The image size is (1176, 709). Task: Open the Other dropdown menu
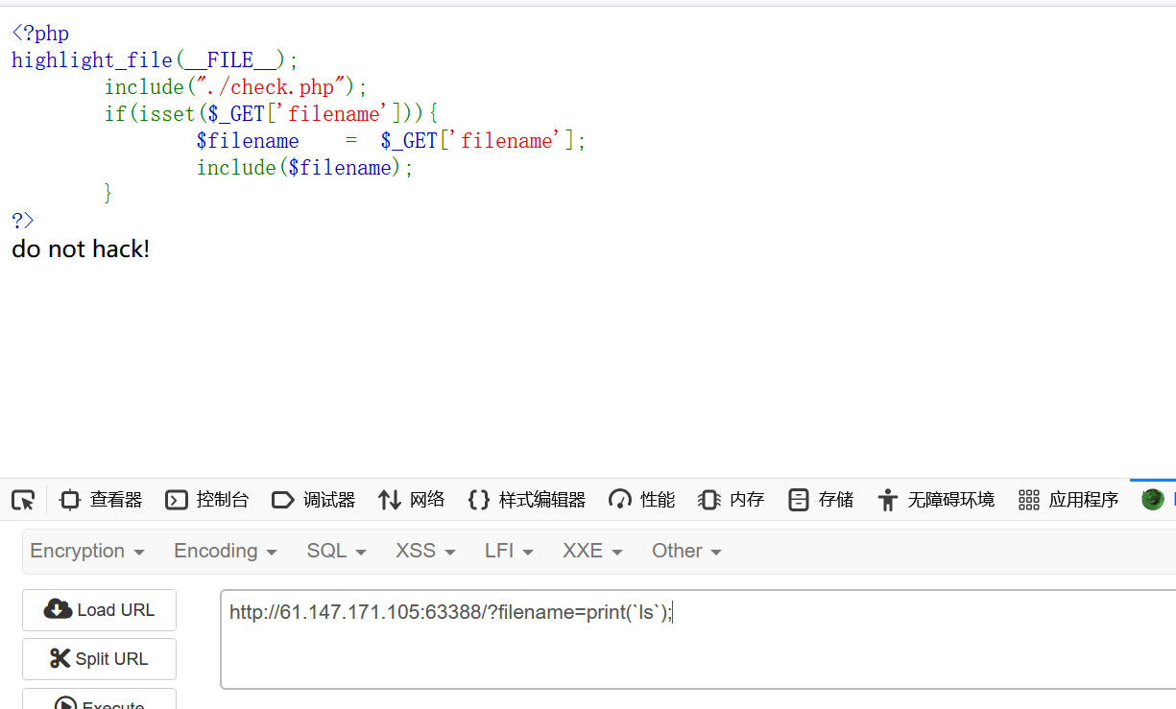pos(686,552)
